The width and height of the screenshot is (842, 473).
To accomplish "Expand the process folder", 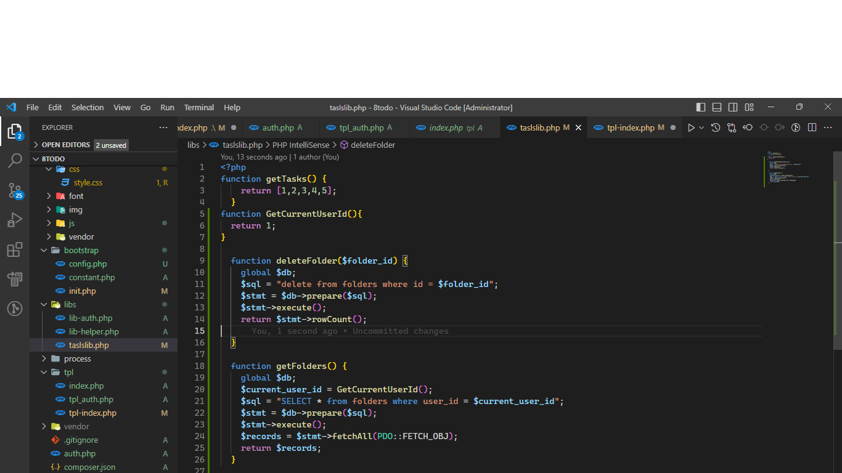I will coord(44,358).
